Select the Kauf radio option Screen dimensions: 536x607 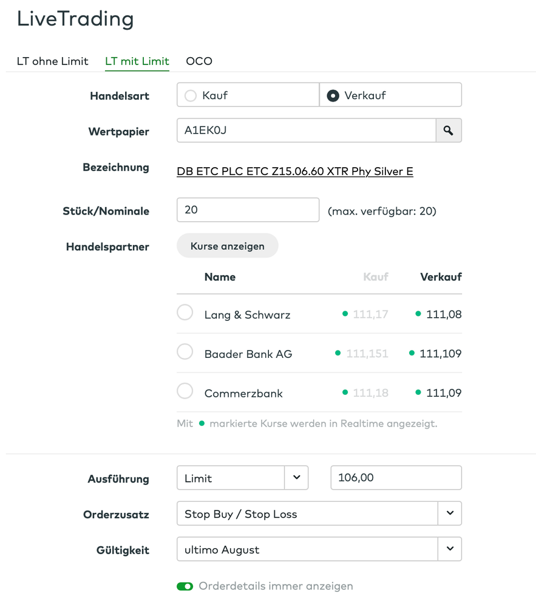(x=191, y=95)
